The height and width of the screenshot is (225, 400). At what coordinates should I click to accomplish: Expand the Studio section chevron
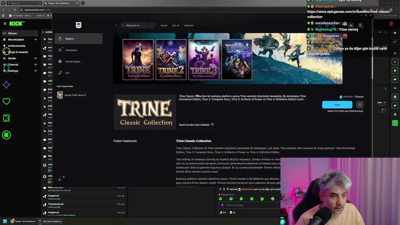[35, 58]
